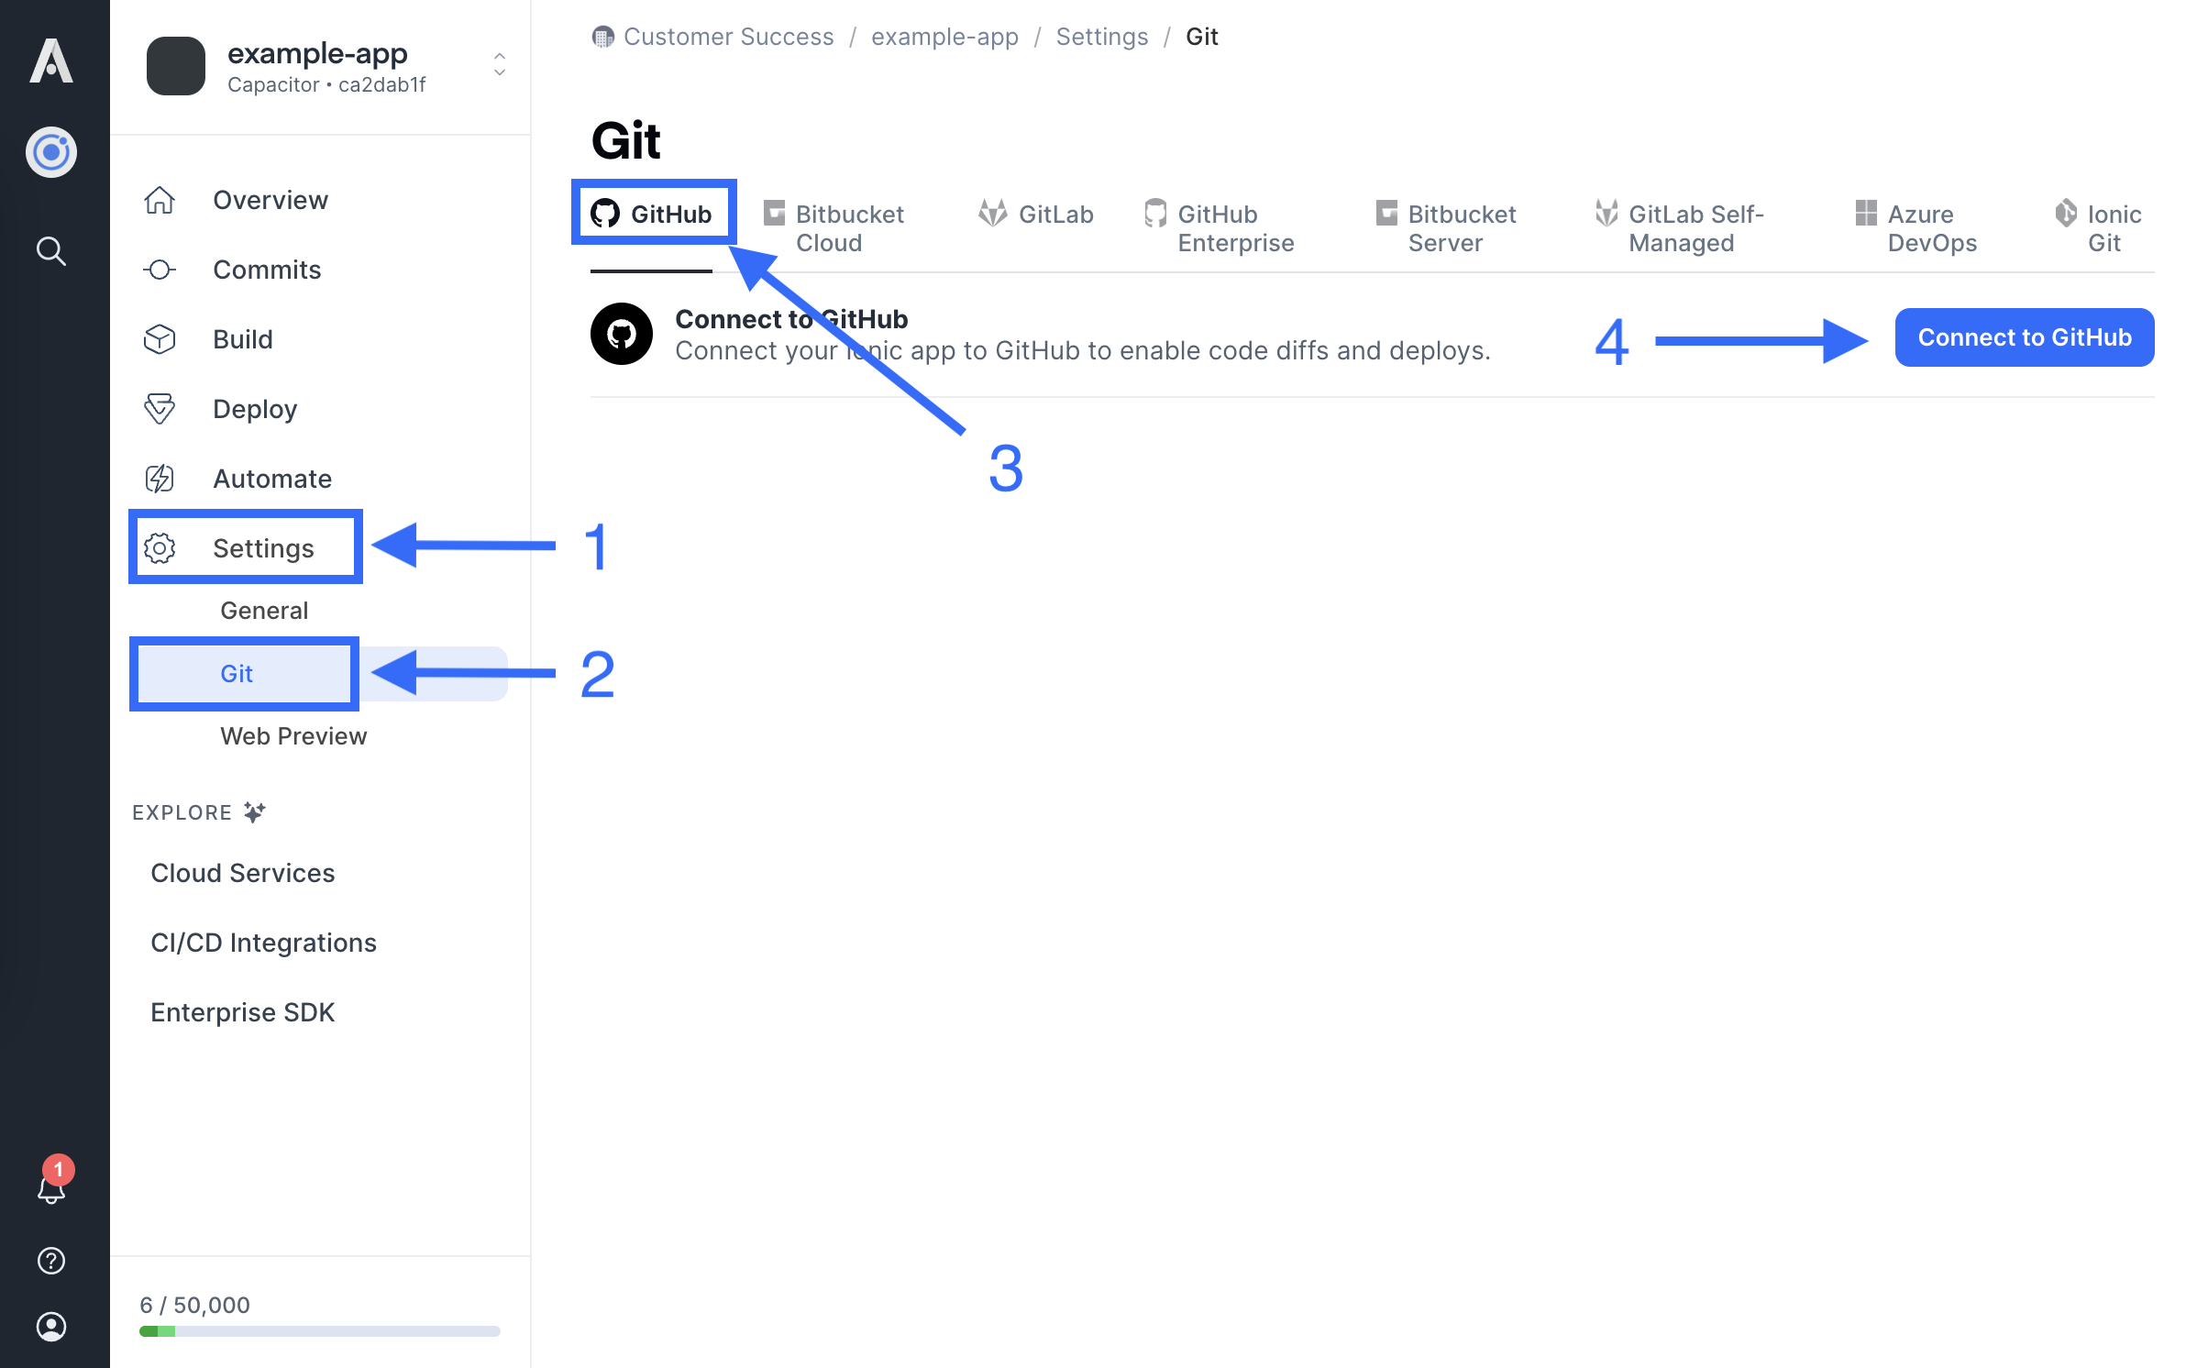This screenshot has width=2186, height=1368.
Task: Select the GitLab tab
Action: coord(1036,215)
